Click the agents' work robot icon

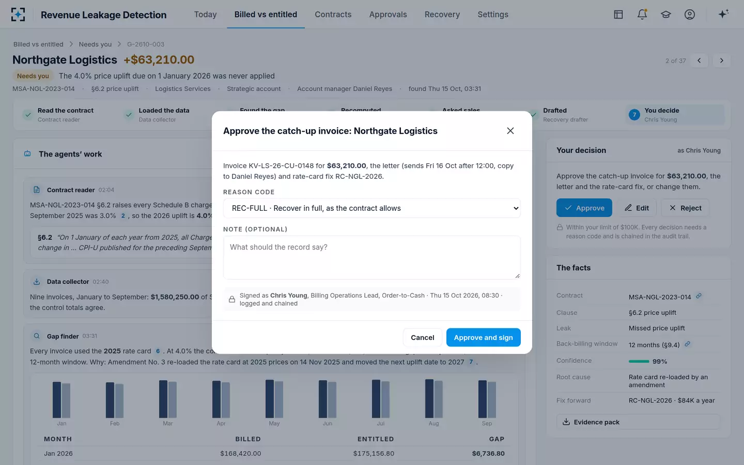pyautogui.click(x=27, y=153)
